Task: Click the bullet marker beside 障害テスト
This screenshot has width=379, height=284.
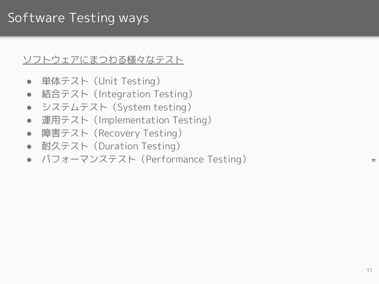Action: click(x=29, y=134)
